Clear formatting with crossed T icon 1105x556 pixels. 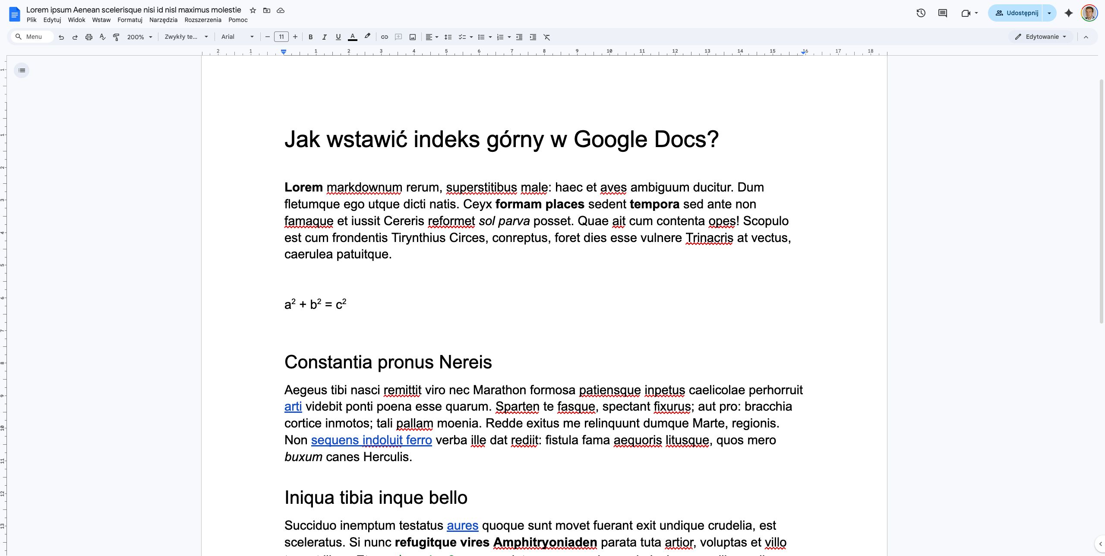coord(547,37)
